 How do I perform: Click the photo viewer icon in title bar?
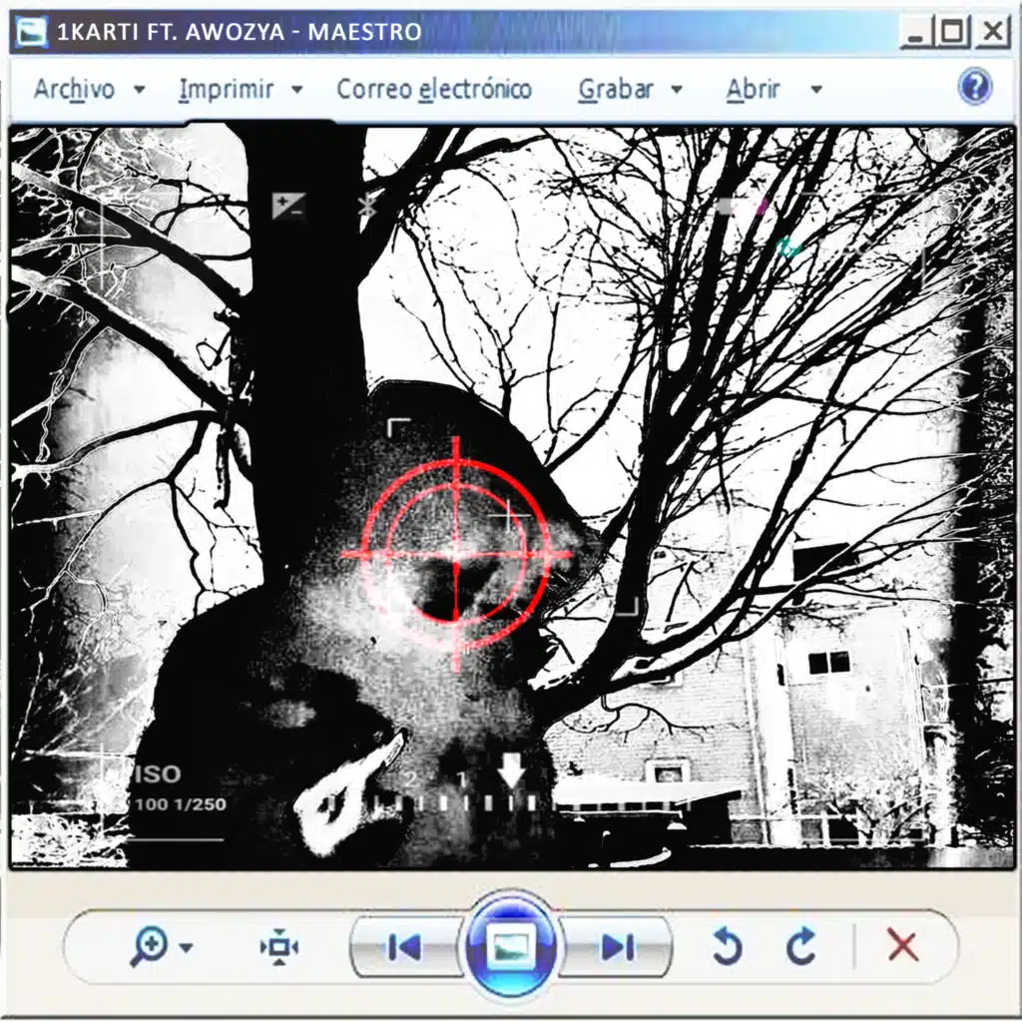click(32, 32)
